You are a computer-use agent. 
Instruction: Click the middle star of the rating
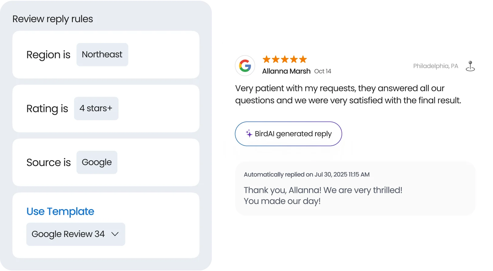[285, 59]
